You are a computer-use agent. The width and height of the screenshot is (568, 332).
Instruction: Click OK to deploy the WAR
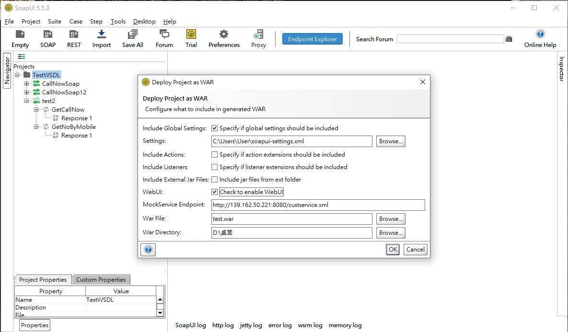(393, 250)
